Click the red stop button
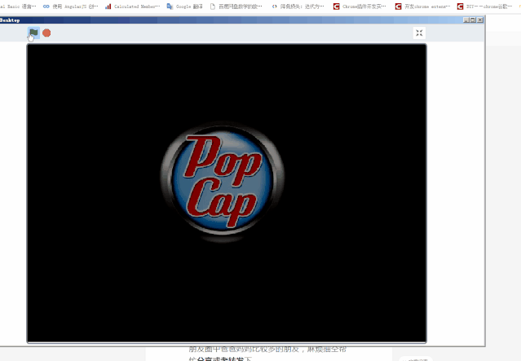 click(46, 33)
